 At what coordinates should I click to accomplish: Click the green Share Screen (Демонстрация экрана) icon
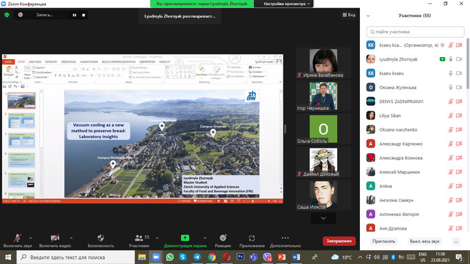point(185,238)
